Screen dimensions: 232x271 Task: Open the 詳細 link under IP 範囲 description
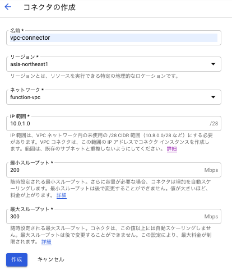tap(172, 149)
